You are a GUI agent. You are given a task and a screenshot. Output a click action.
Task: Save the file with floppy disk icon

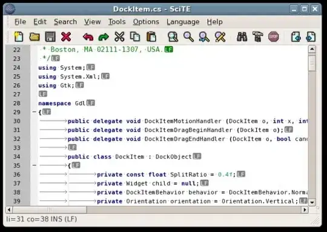pos(50,37)
